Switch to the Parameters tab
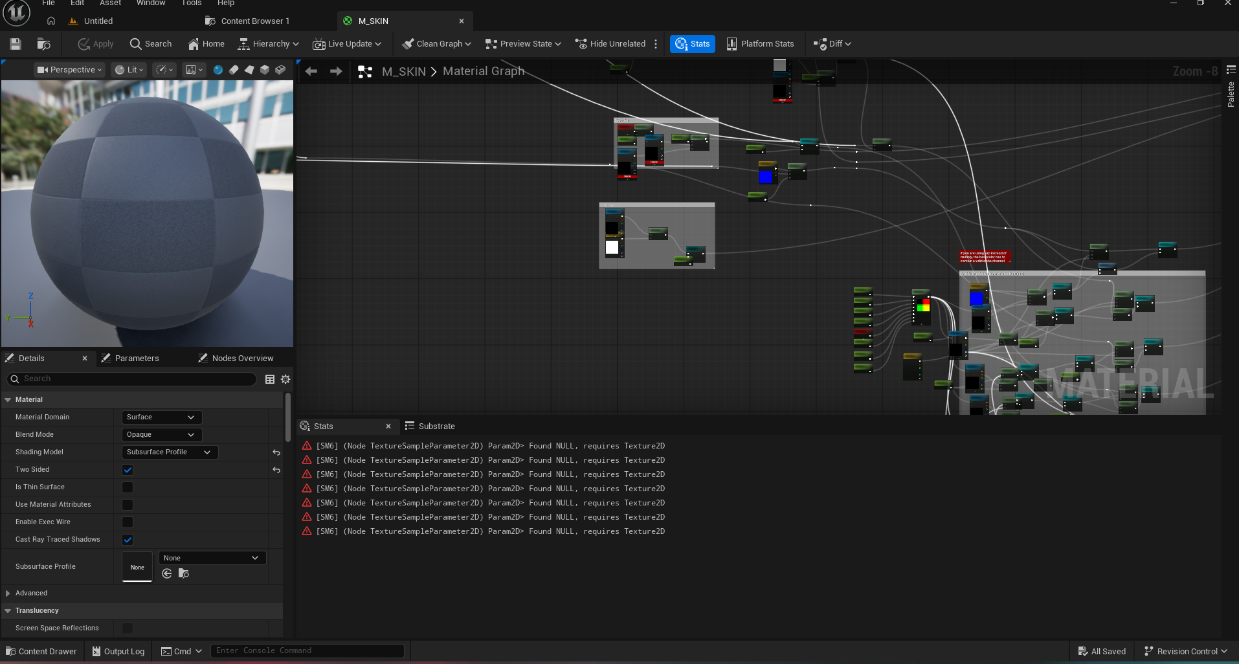 137,359
